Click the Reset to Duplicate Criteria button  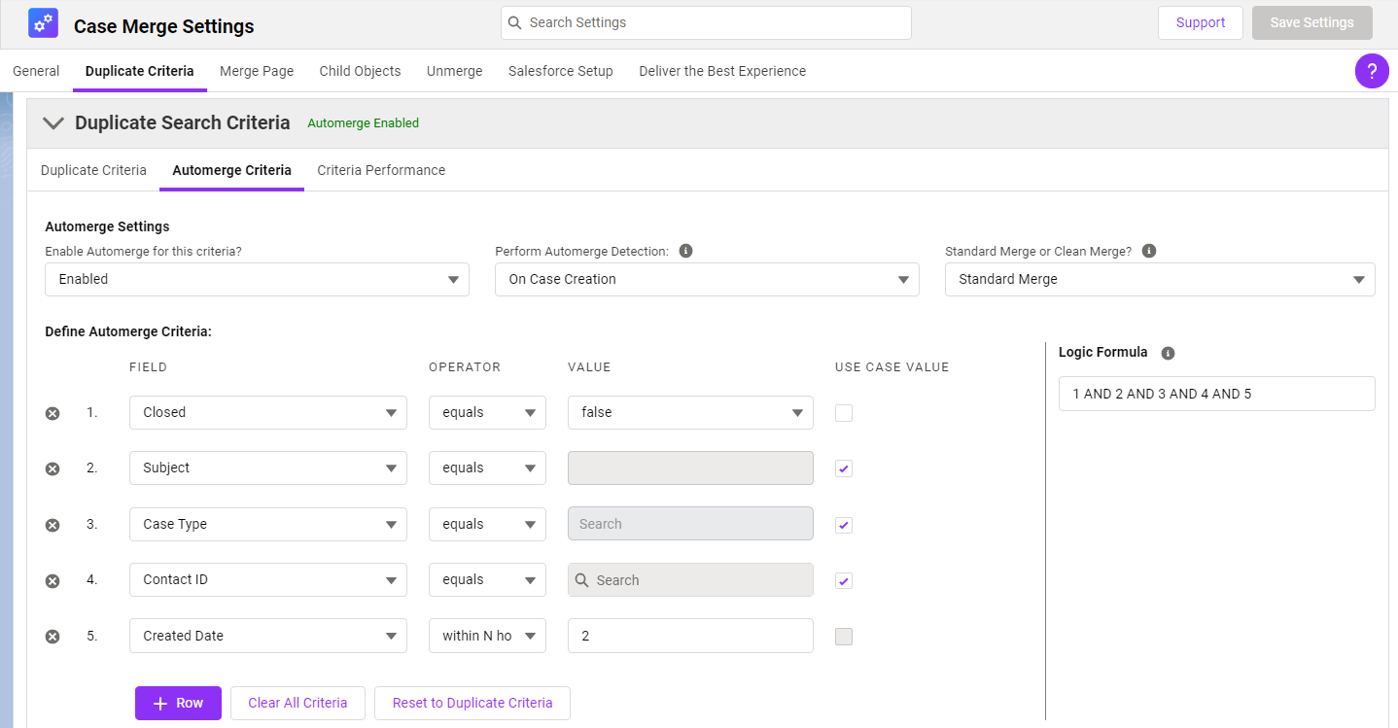472,703
